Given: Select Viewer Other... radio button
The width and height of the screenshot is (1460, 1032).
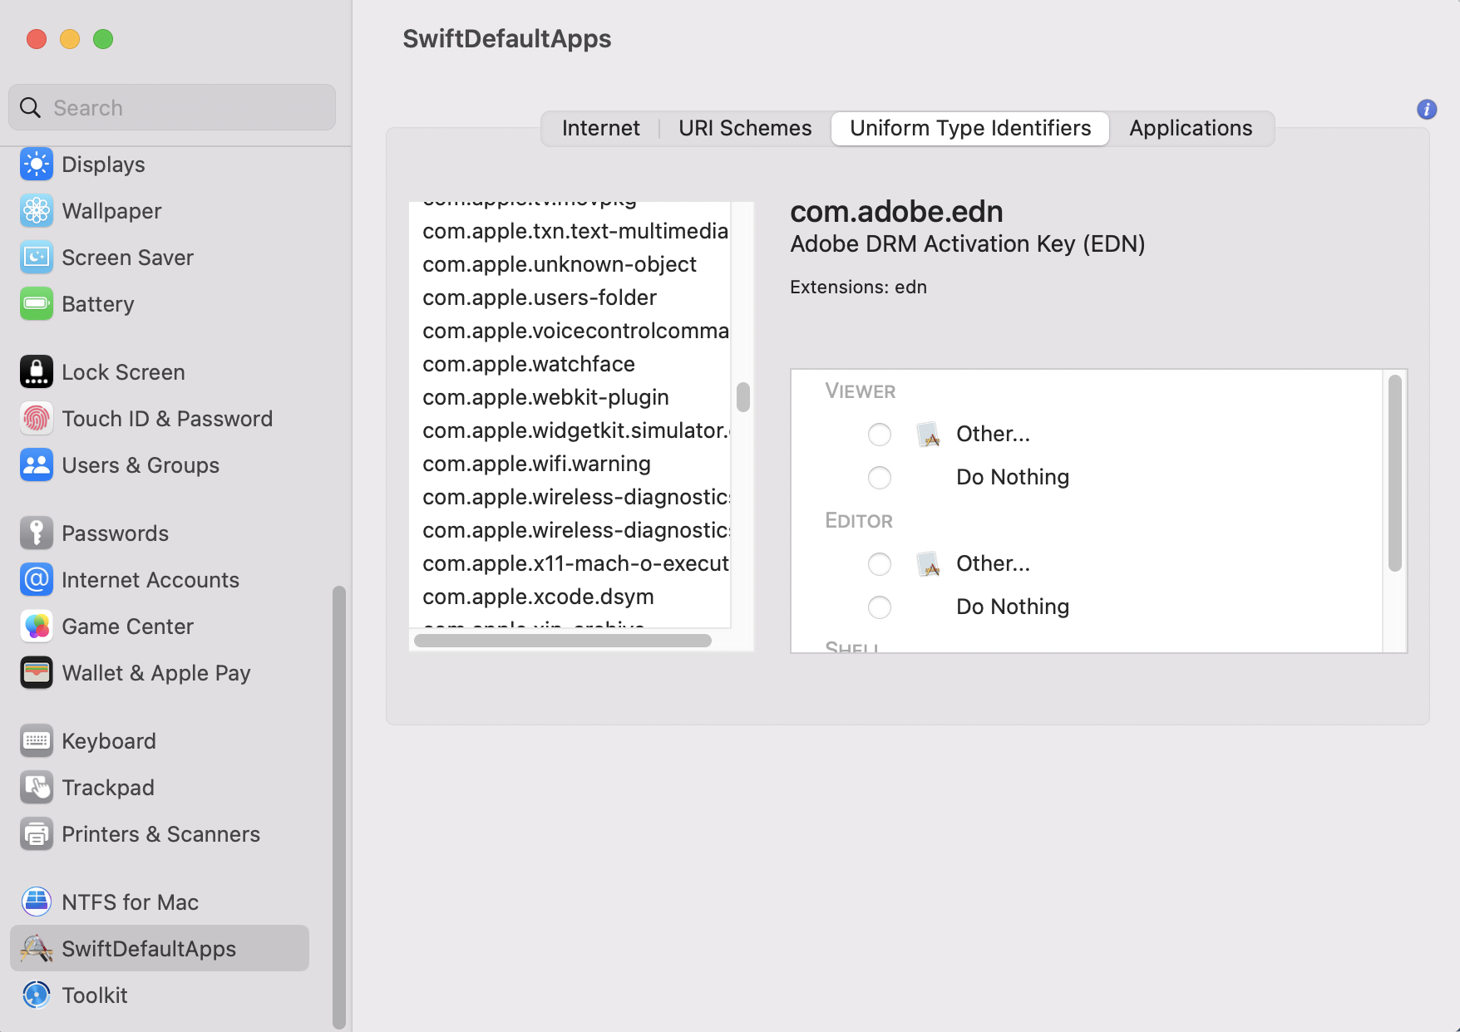Looking at the screenshot, I should pos(880,435).
